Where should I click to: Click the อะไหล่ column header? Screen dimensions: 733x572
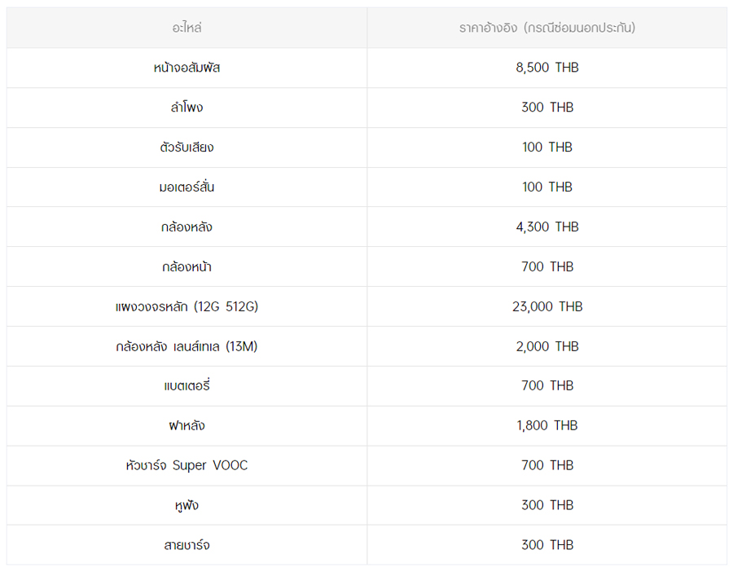click(187, 28)
